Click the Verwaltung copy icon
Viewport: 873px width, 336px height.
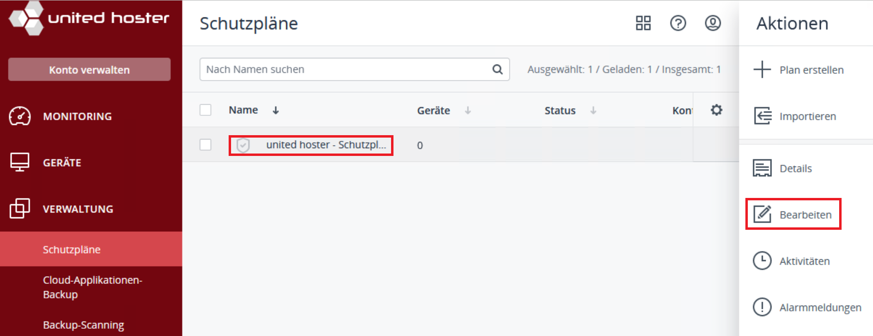point(20,208)
